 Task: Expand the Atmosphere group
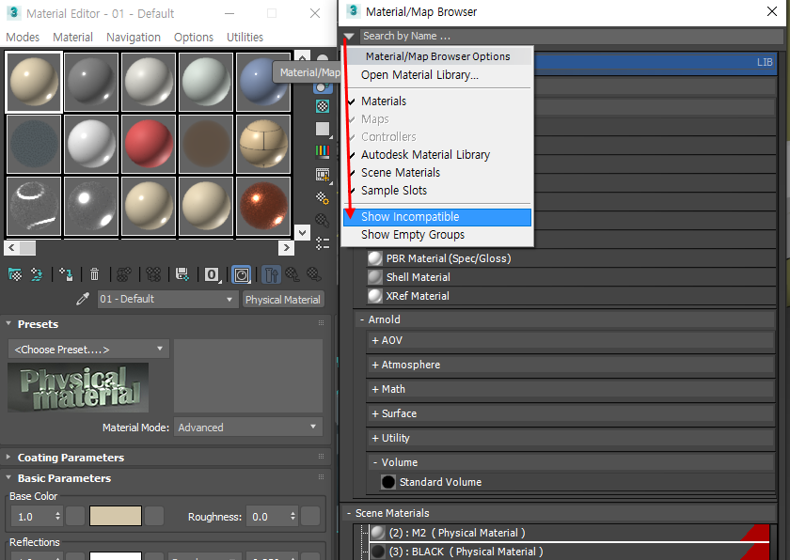(x=375, y=365)
